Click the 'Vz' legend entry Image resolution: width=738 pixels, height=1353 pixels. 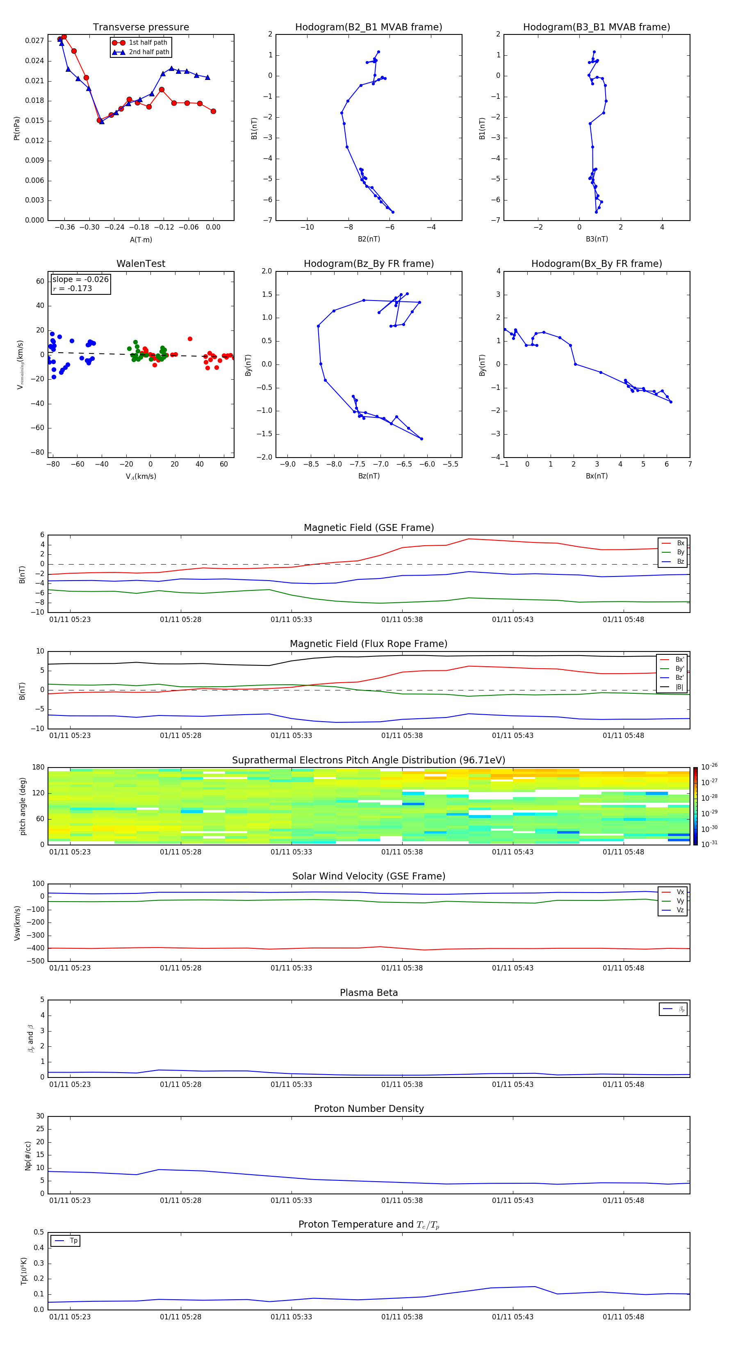coord(673,910)
